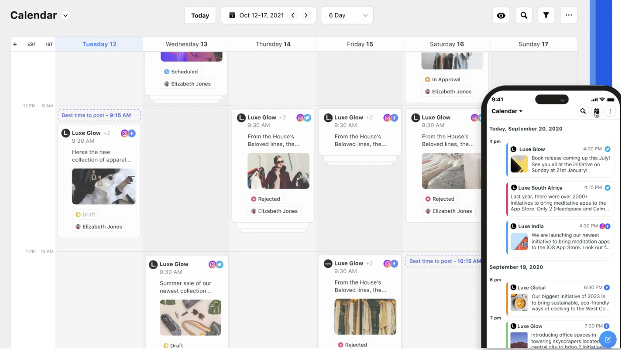
Task: Open the phone's Luxe Global 6:30 PM post
Action: pos(560,298)
